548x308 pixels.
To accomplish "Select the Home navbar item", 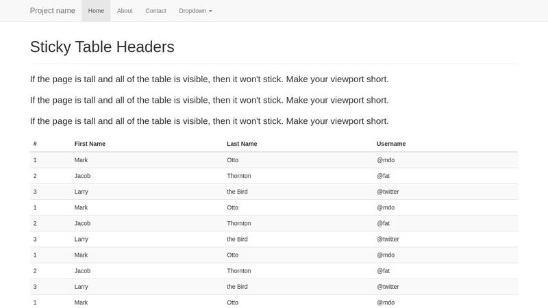I will tap(96, 11).
